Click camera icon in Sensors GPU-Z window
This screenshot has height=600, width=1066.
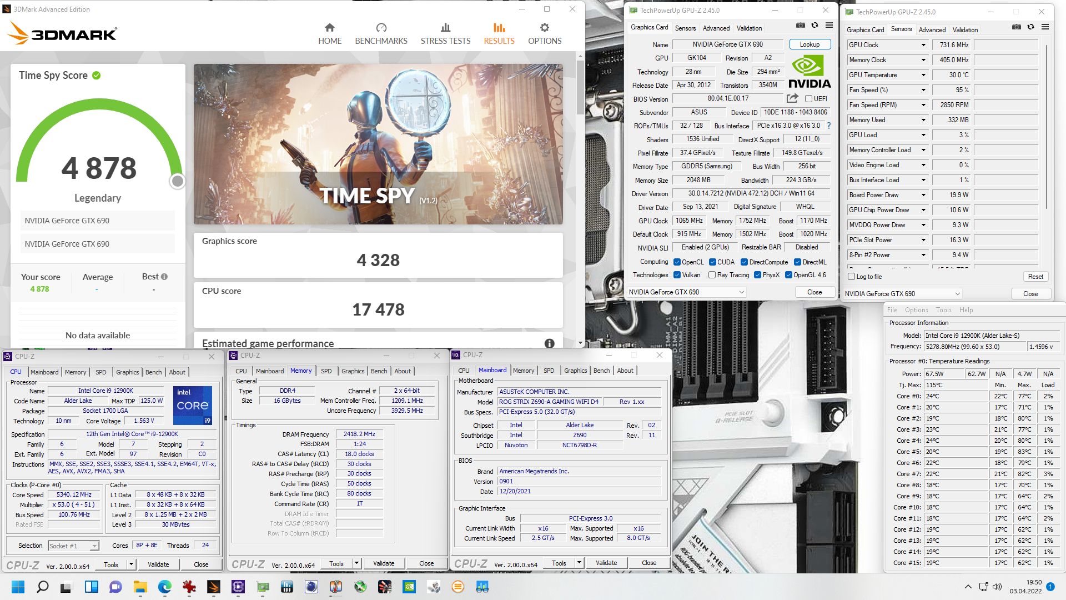[1016, 27]
